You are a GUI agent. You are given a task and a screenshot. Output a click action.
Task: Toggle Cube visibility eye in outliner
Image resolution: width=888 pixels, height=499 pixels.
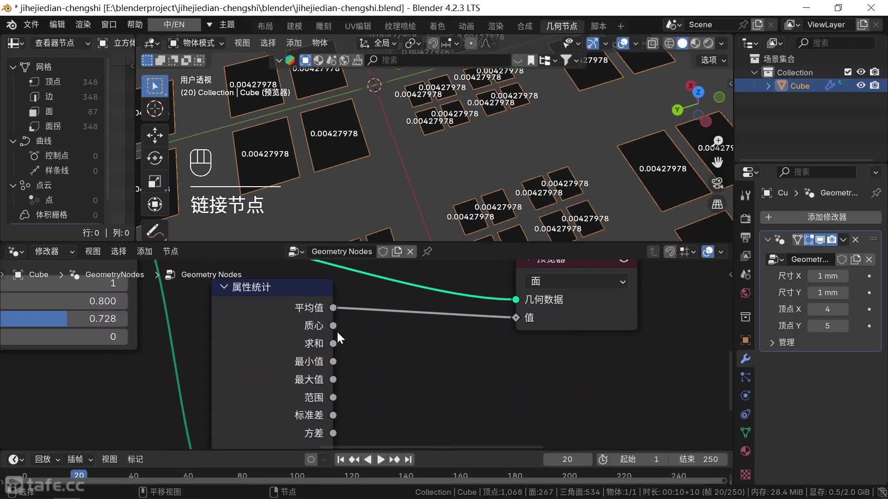861,85
